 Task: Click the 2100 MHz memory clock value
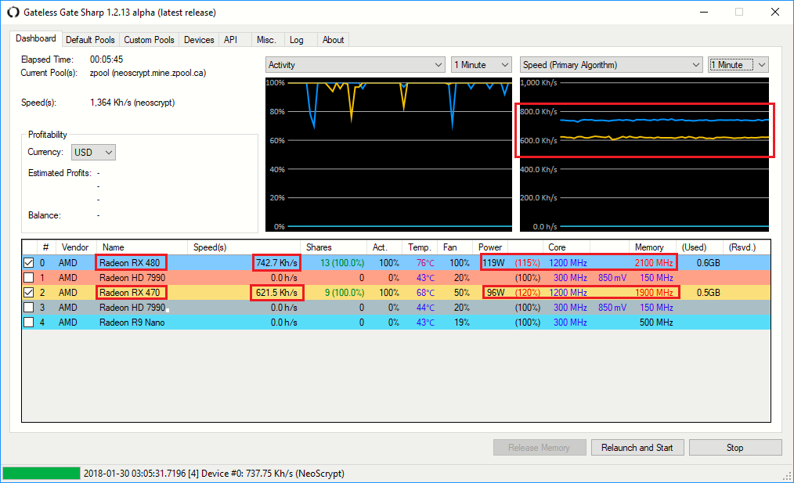pos(654,263)
